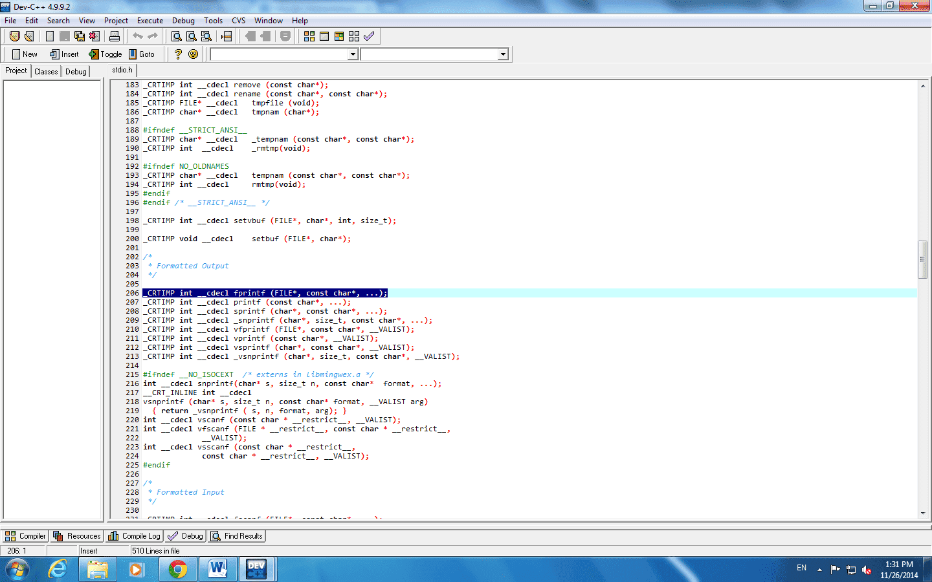Expand the first class browser dropdown
The image size is (932, 582).
353,54
